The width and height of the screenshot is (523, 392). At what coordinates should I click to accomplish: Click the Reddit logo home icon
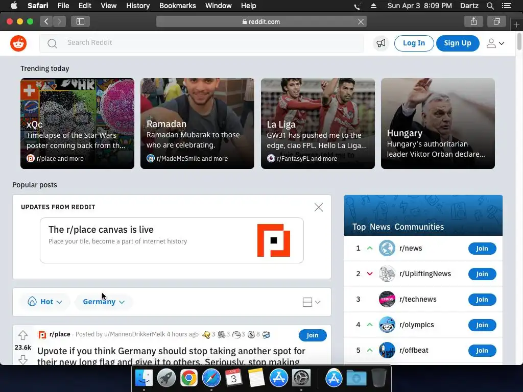[x=18, y=43]
